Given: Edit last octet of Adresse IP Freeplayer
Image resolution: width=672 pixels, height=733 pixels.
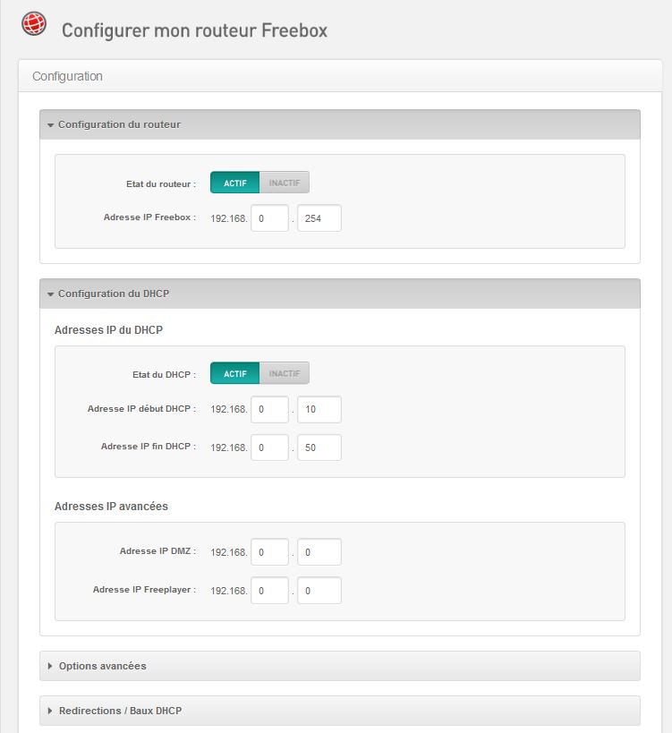Looking at the screenshot, I should pyautogui.click(x=319, y=591).
